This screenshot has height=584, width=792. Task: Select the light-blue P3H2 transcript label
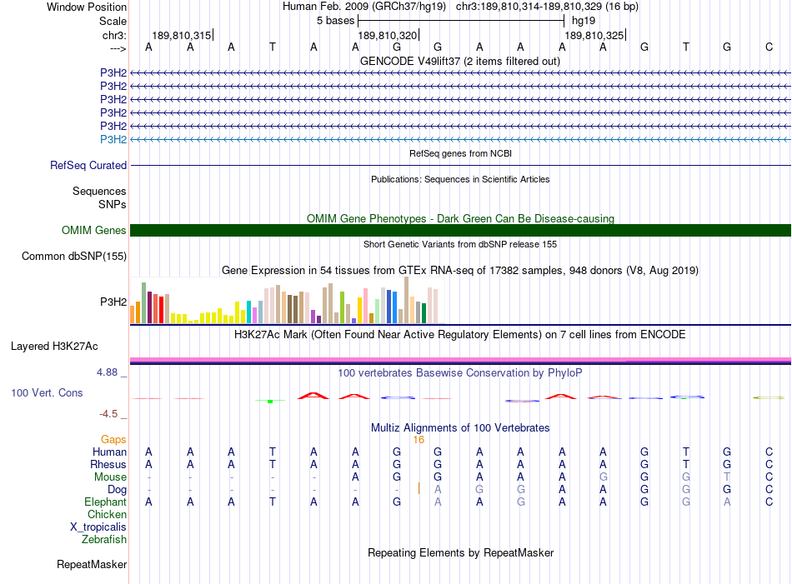[113, 139]
